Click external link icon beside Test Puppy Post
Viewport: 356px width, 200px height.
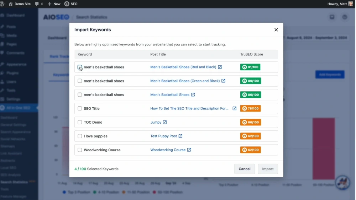tap(180, 136)
